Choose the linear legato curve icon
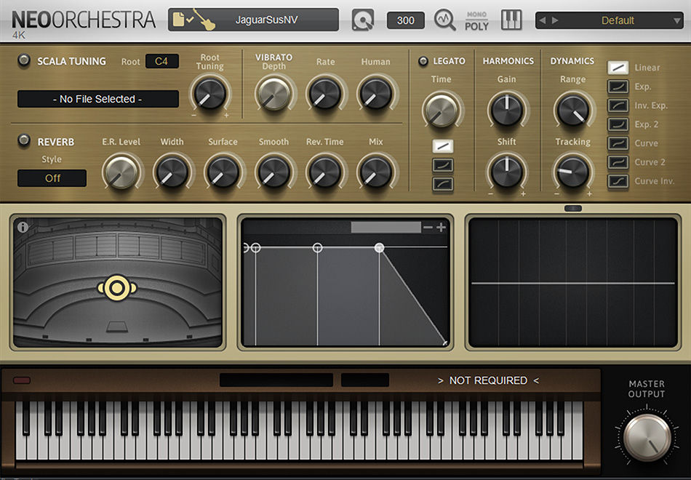 443,146
